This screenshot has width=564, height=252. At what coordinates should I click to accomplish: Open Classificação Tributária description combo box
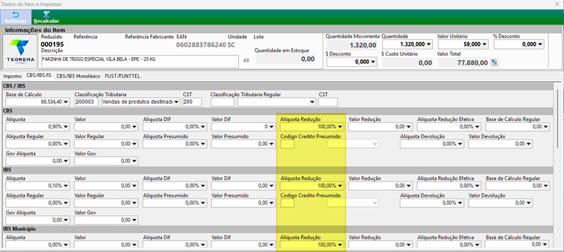(x=141, y=102)
